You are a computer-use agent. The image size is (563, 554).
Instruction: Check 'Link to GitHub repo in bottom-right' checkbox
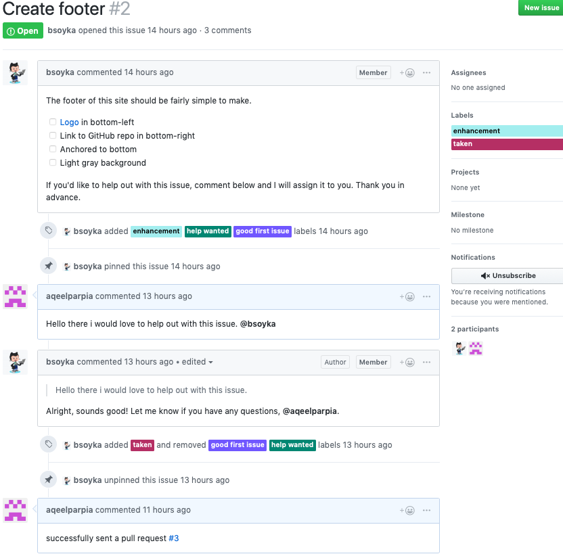click(x=53, y=136)
